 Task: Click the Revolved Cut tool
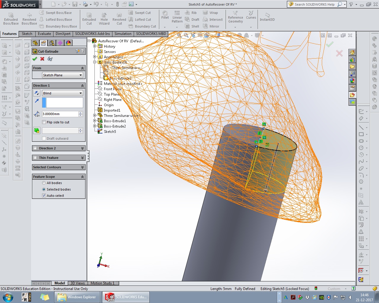[119, 19]
